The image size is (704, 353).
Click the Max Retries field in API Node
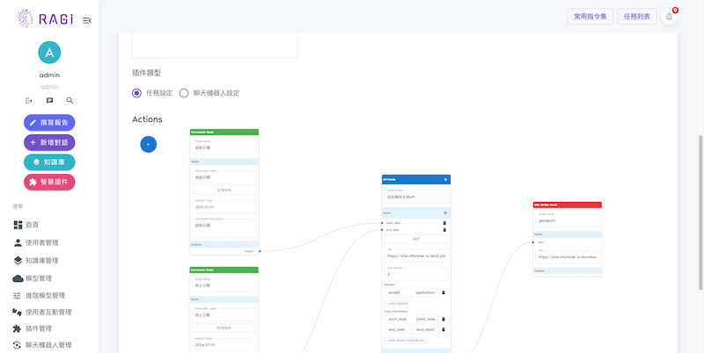click(415, 274)
